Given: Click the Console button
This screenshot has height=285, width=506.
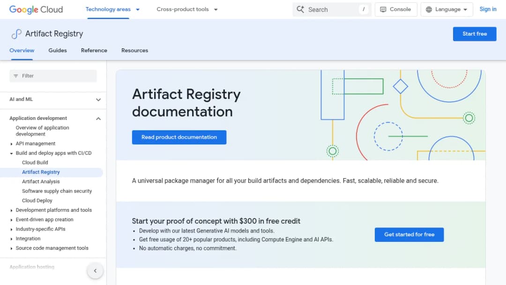Looking at the screenshot, I should (395, 9).
